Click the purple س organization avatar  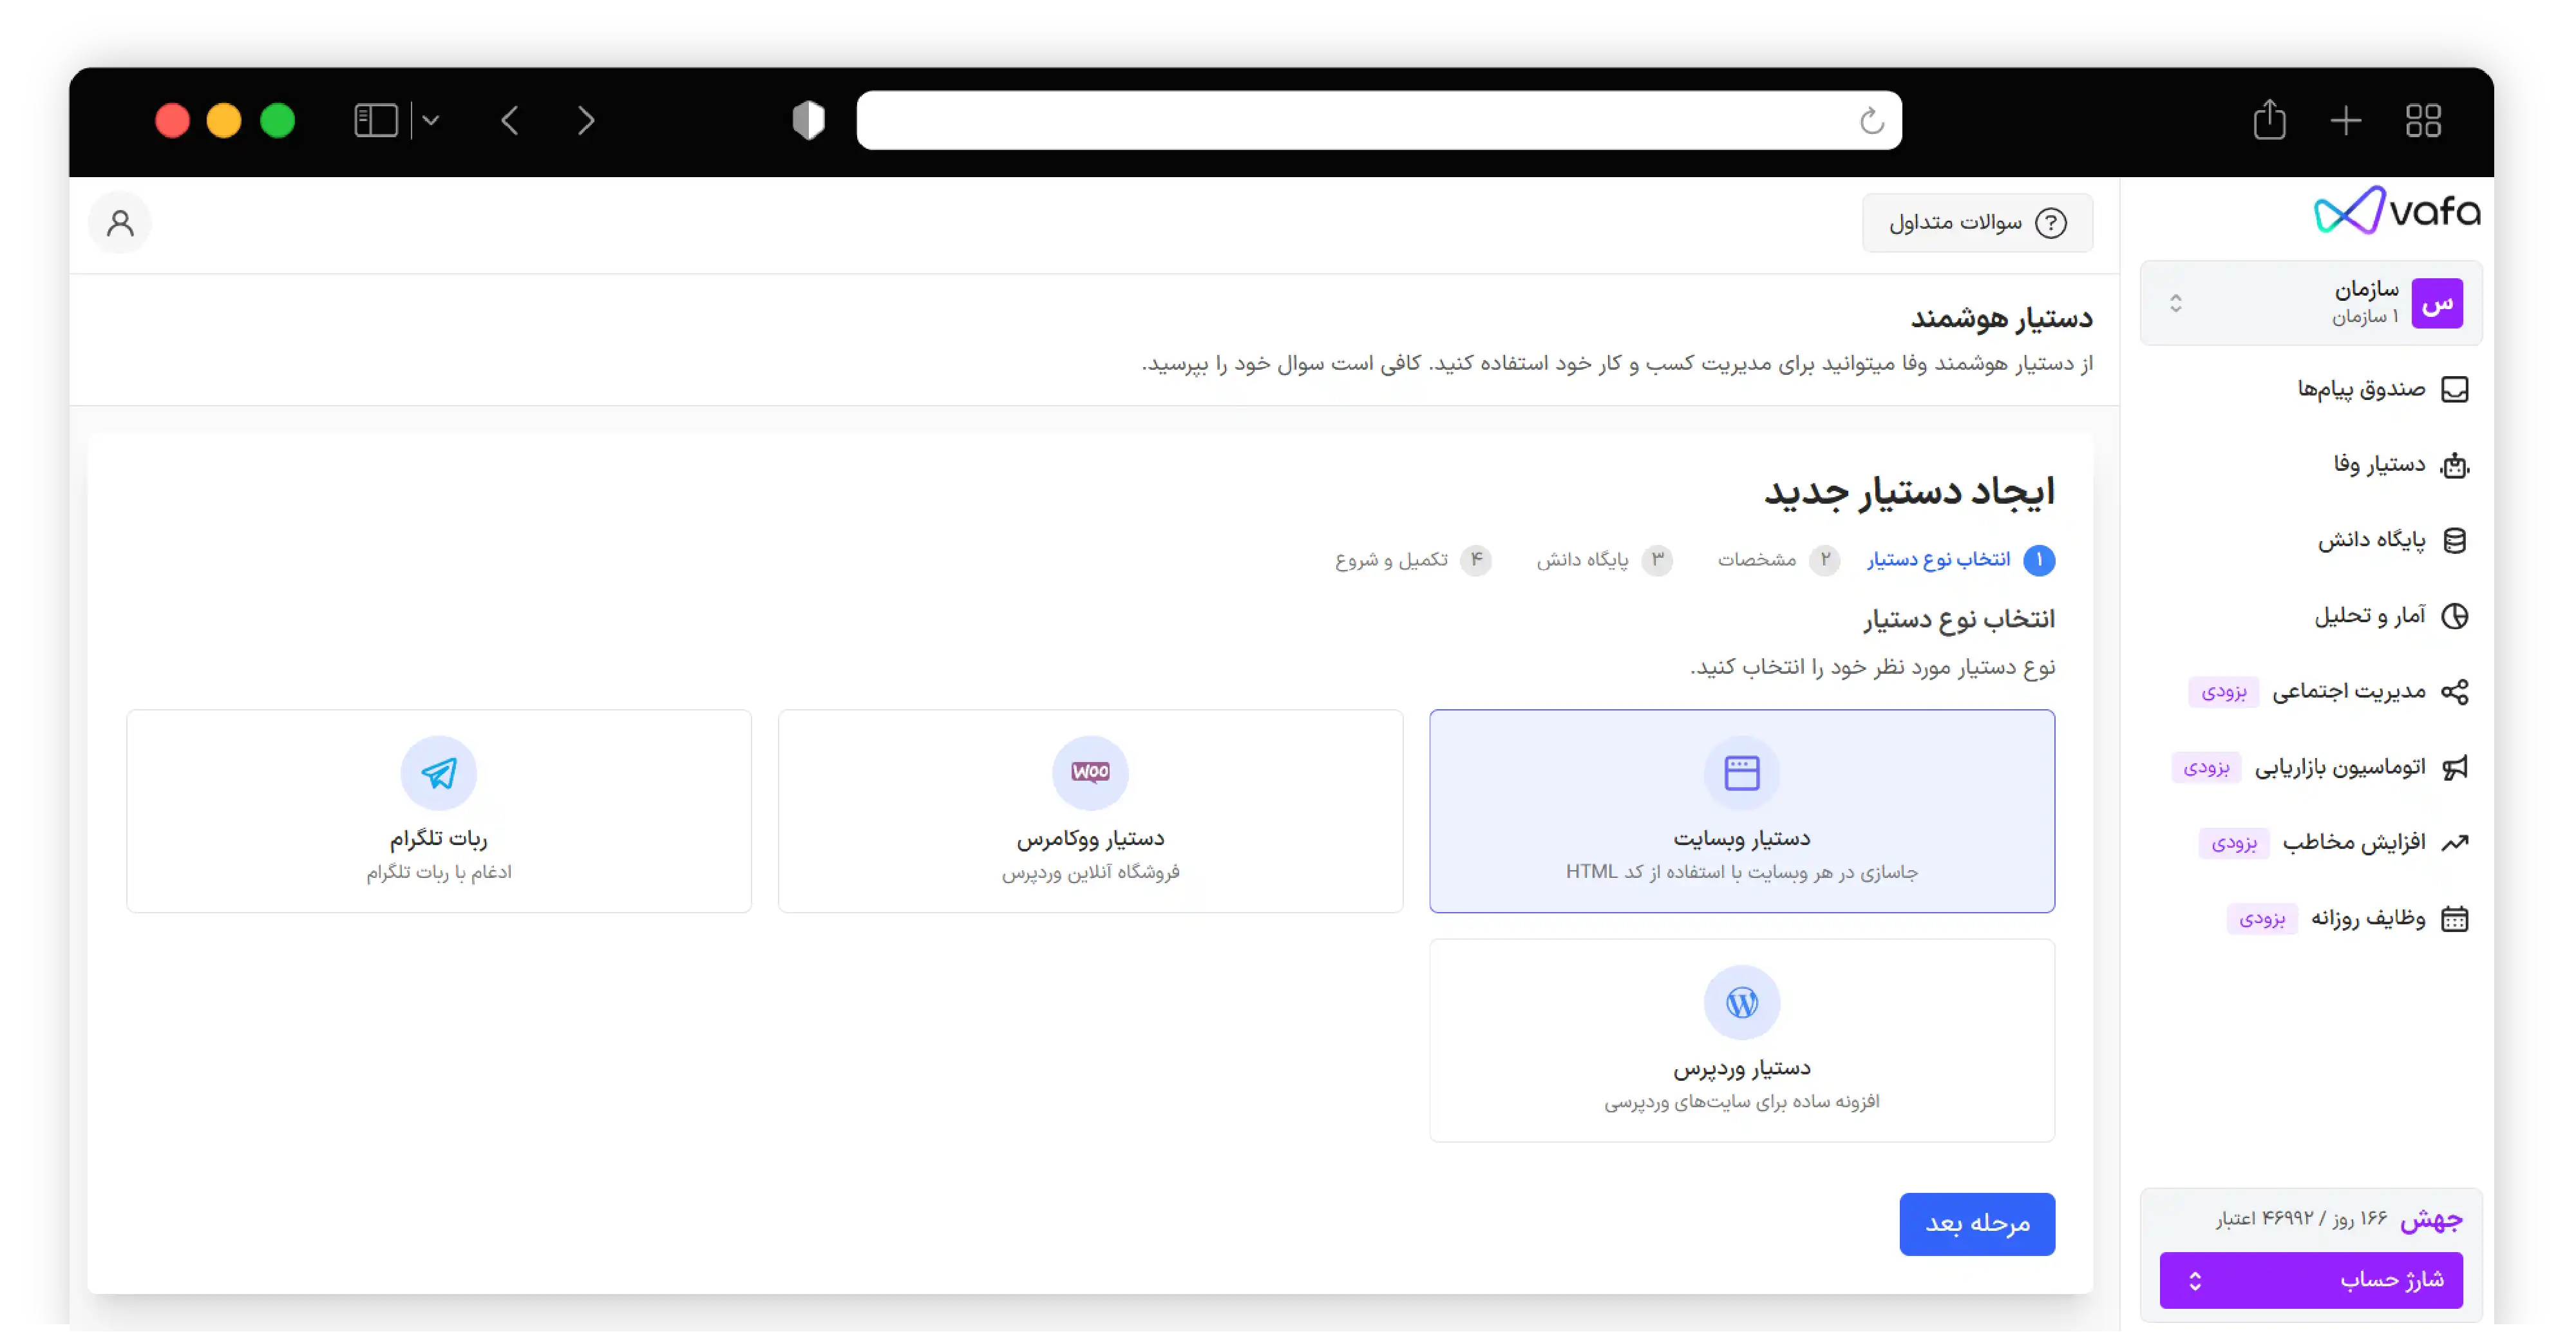coord(2437,303)
